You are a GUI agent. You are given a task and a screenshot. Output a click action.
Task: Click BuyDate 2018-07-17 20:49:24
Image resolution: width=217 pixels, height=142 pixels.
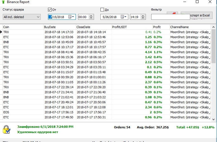(59, 102)
